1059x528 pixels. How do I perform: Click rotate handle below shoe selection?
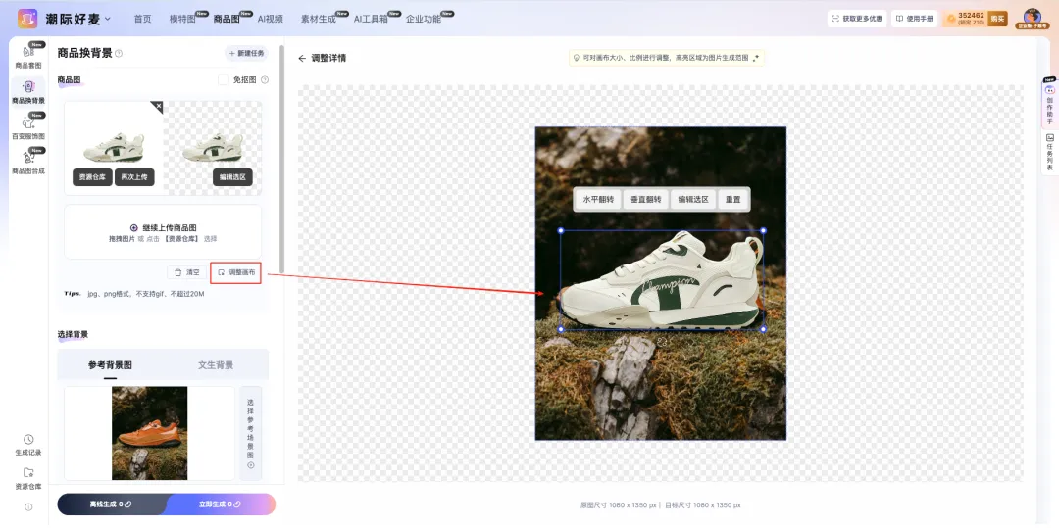662,343
